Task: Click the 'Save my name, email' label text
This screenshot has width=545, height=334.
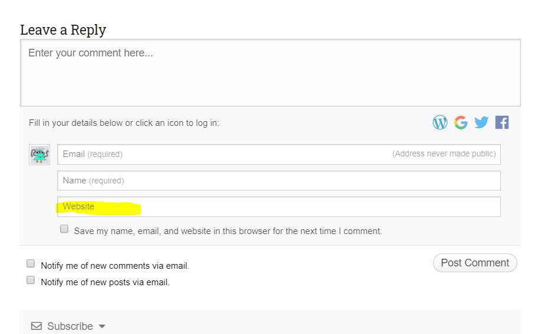Action: [227, 231]
